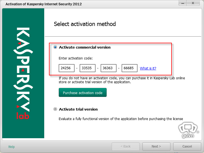The width and height of the screenshot is (204, 153).
Task: Click the Select activation method heading
Action: click(x=85, y=24)
